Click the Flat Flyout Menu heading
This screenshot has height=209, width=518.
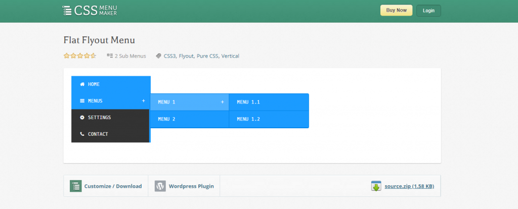click(x=99, y=40)
